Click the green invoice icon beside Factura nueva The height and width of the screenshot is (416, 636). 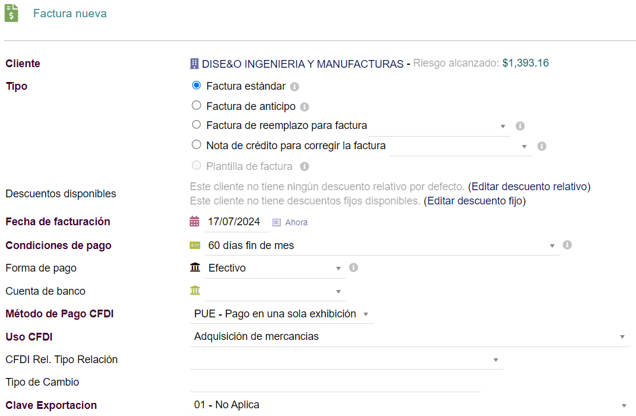pyautogui.click(x=12, y=13)
